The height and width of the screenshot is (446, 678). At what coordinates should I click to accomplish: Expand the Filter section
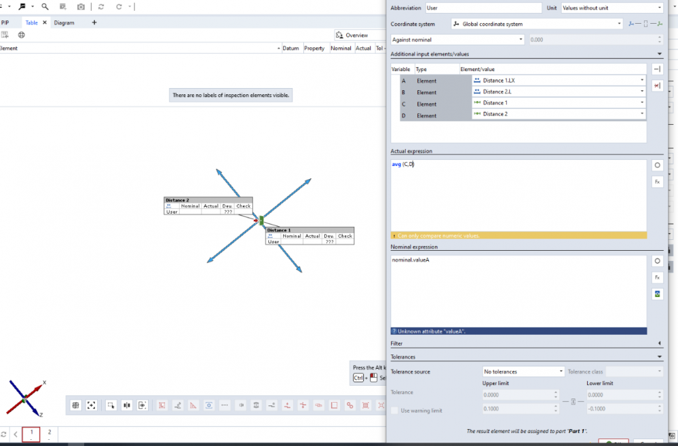click(660, 344)
